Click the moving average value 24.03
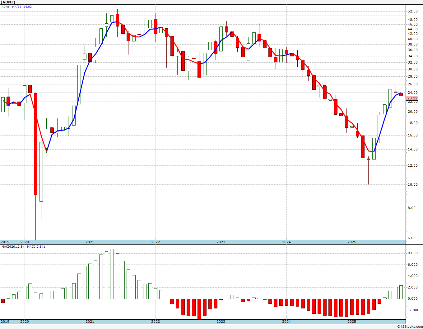Viewport: 423px width, 329px height. tap(27, 7)
